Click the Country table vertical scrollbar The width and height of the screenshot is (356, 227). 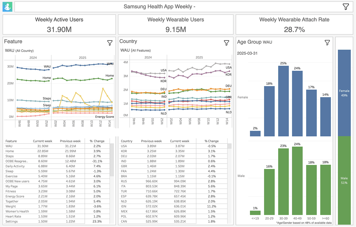229,146
